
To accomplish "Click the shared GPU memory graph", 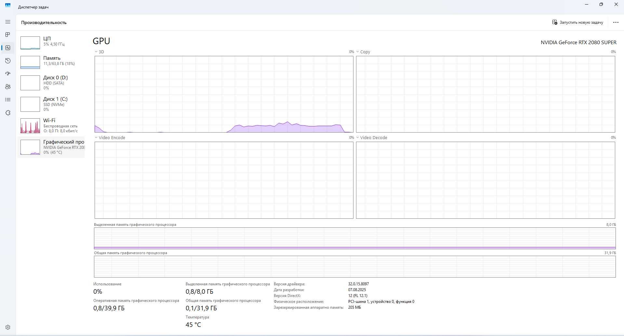I will pos(355,266).
